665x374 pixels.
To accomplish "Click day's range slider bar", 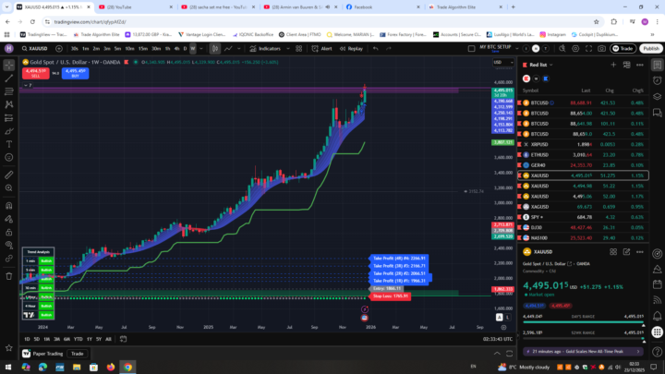I will (x=584, y=322).
